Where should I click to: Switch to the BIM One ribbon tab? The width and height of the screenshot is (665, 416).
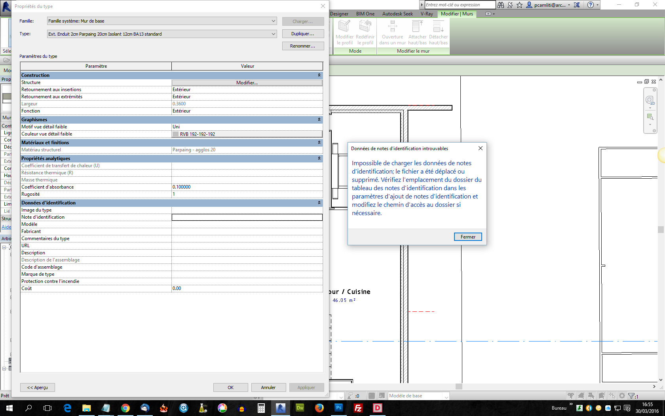(365, 14)
